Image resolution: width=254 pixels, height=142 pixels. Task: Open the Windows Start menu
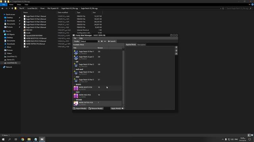tap(3, 139)
